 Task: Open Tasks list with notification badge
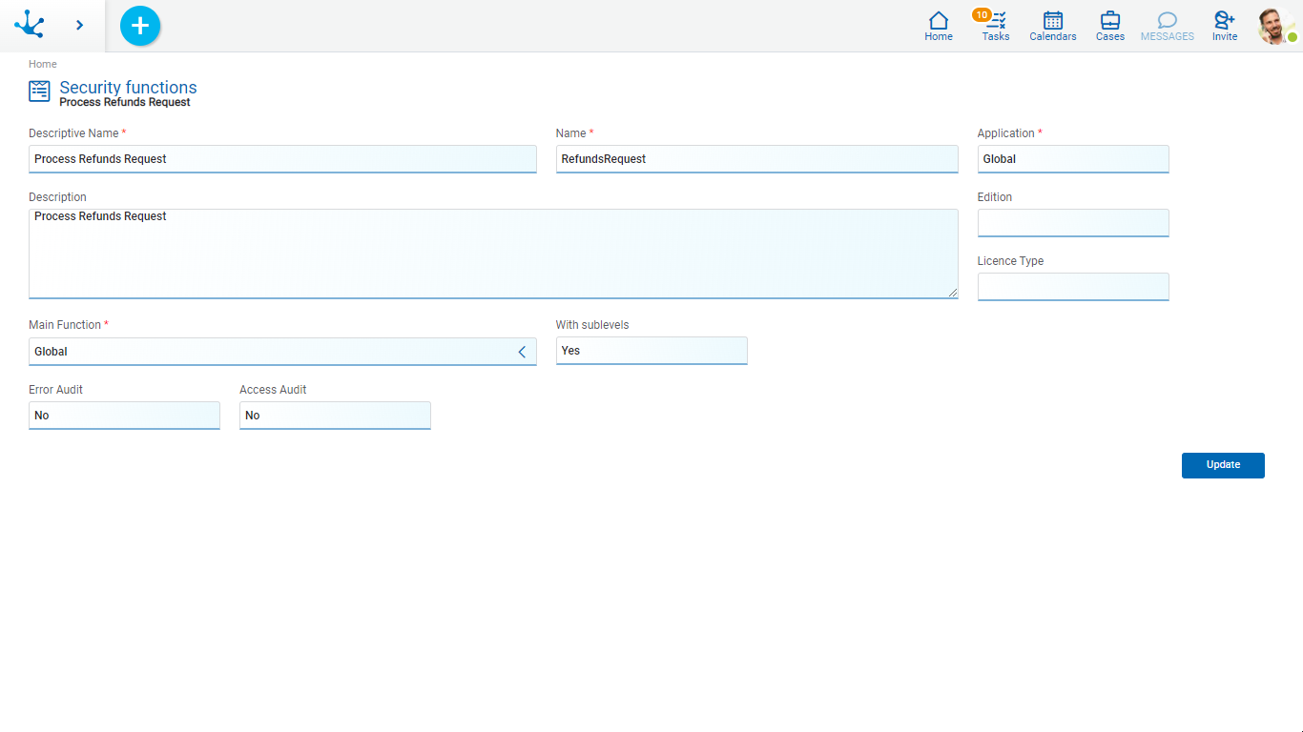pyautogui.click(x=995, y=26)
